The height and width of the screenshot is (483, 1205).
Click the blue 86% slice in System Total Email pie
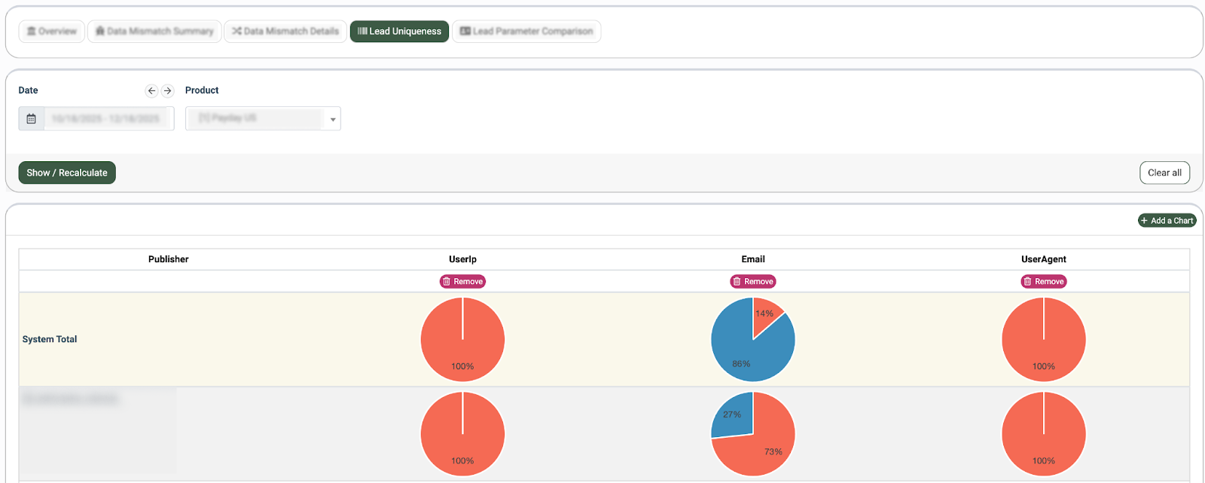(x=738, y=350)
